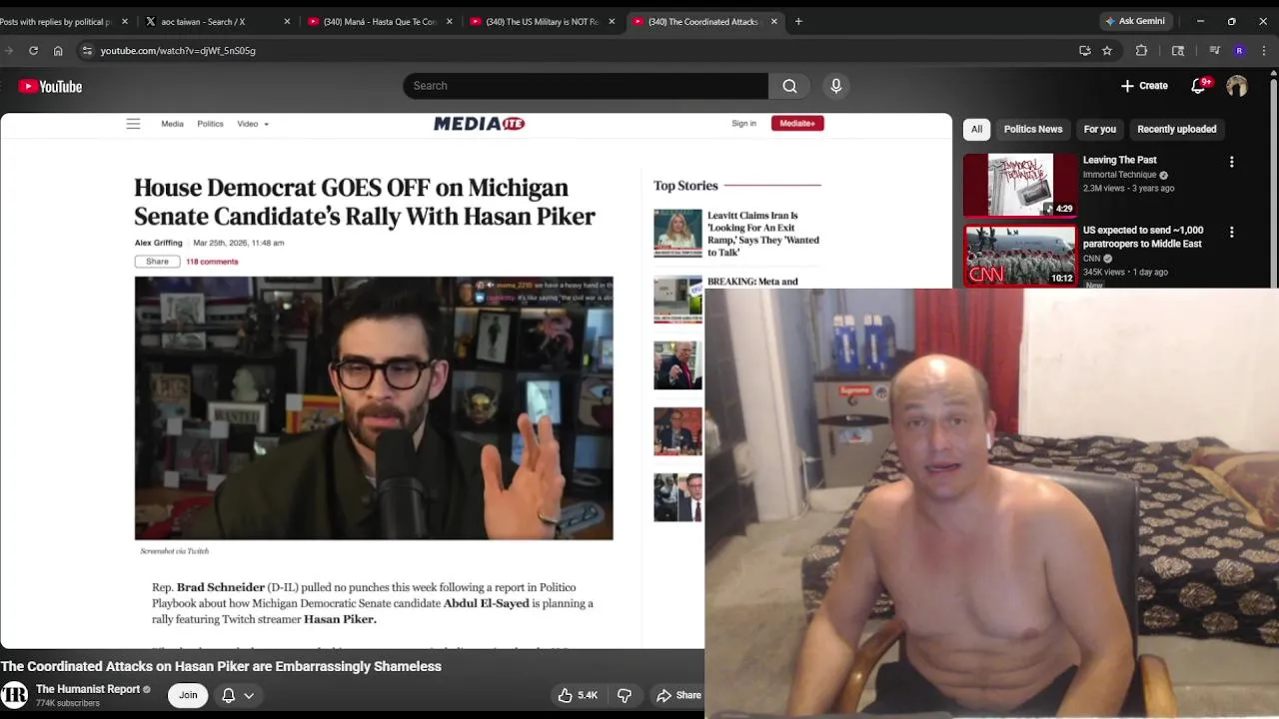Open The Humanist Report channel name link
The image size is (1279, 719).
(x=88, y=689)
